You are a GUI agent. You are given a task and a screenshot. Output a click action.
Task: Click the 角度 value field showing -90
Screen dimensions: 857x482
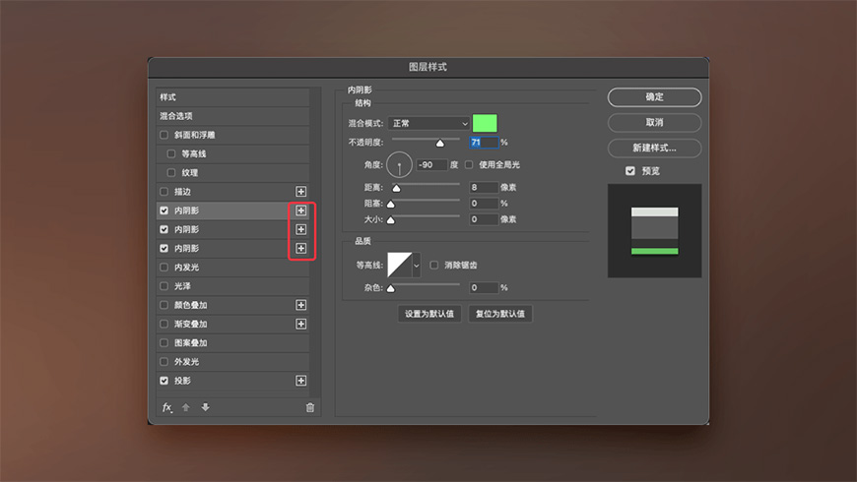pyautogui.click(x=431, y=165)
